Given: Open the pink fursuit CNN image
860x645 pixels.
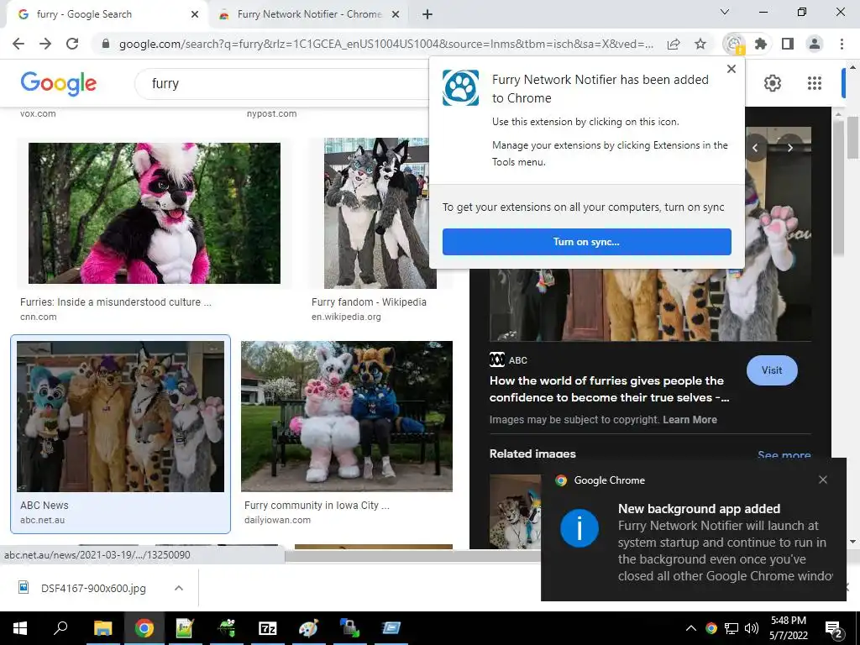Looking at the screenshot, I should point(155,213).
